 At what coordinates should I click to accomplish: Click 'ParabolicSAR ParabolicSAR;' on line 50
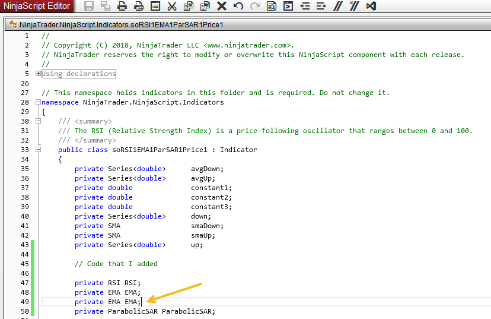tap(161, 311)
